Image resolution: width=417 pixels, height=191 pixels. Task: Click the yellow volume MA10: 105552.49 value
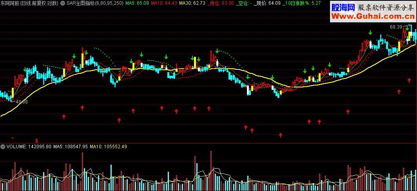tap(109, 147)
